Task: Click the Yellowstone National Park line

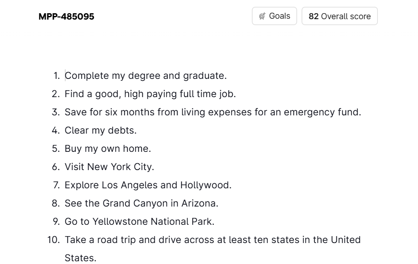Action: (x=140, y=222)
